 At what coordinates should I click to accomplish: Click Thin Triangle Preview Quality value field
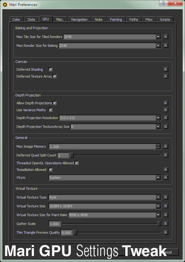click(66, 232)
